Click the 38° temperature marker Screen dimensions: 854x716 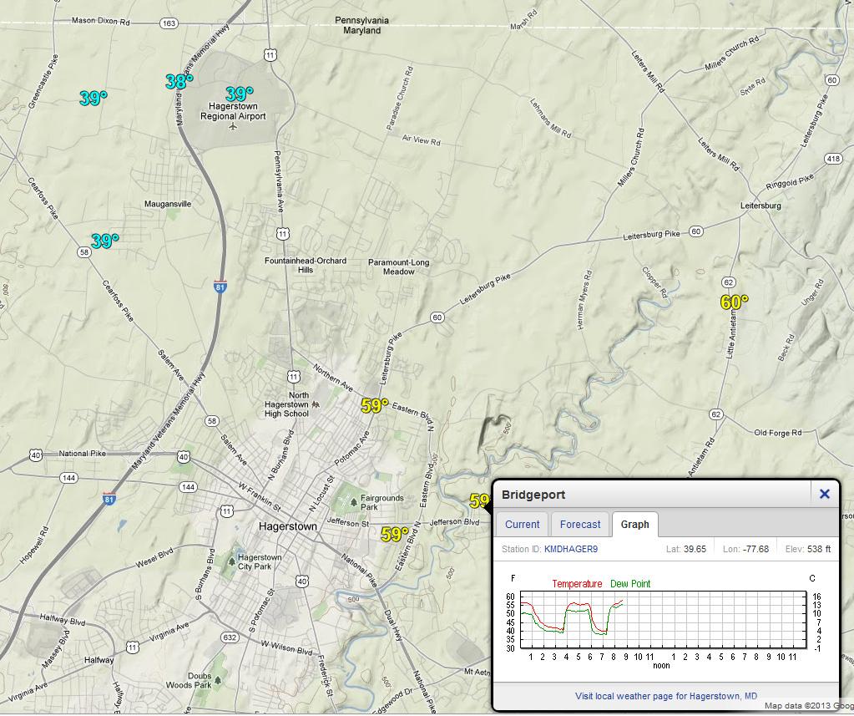tap(179, 82)
